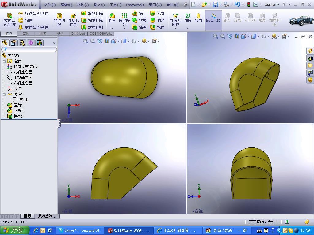
Task: Switch to the Skype taskbar window
Action: (80, 231)
